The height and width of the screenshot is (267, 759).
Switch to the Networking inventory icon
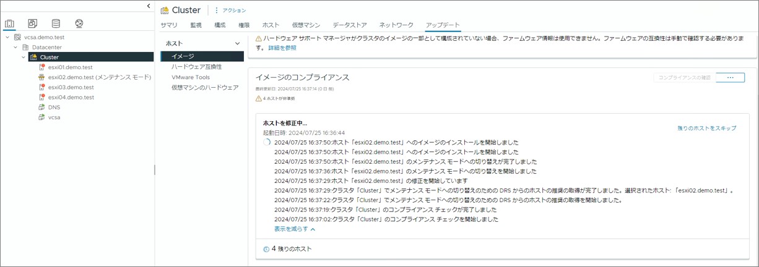79,24
